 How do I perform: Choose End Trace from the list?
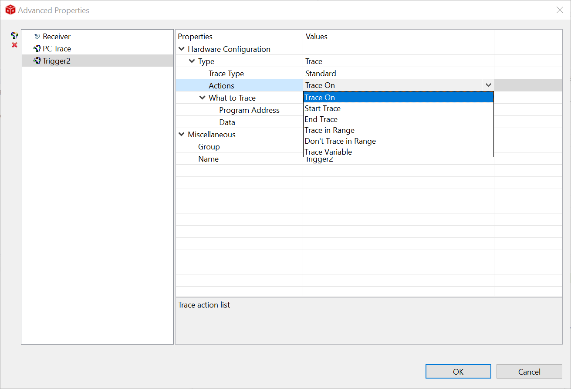(x=321, y=119)
